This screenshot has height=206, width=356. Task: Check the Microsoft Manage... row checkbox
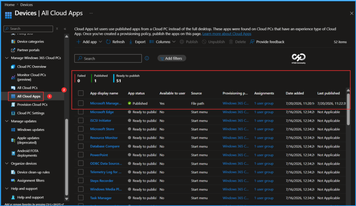coord(81,103)
